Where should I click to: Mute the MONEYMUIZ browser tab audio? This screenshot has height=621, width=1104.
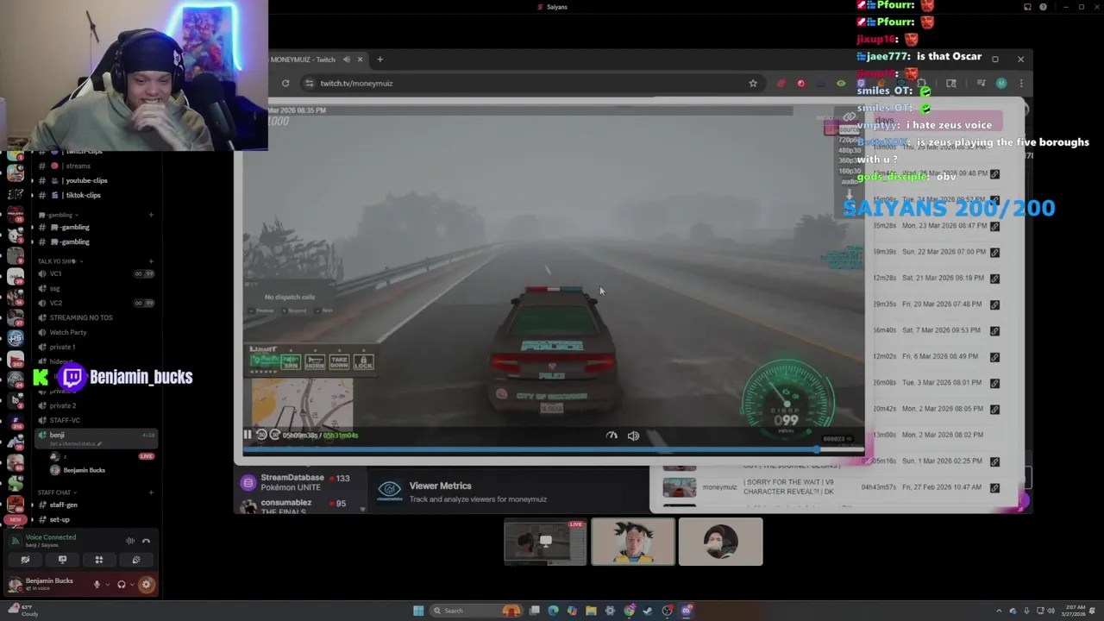click(x=346, y=60)
